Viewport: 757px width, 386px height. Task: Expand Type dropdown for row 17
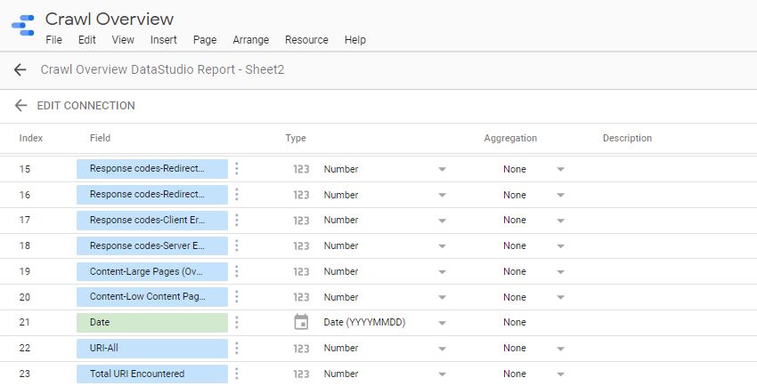pos(441,221)
